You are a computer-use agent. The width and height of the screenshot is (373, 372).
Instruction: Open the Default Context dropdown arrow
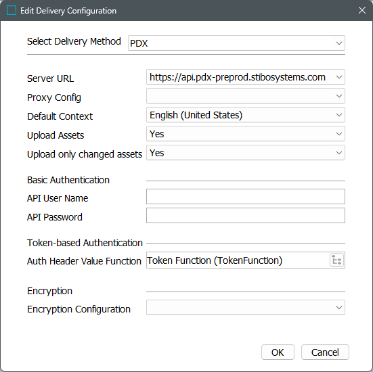click(338, 115)
